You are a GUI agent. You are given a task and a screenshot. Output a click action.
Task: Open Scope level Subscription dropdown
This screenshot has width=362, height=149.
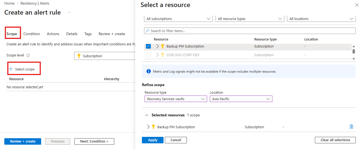click(x=105, y=56)
